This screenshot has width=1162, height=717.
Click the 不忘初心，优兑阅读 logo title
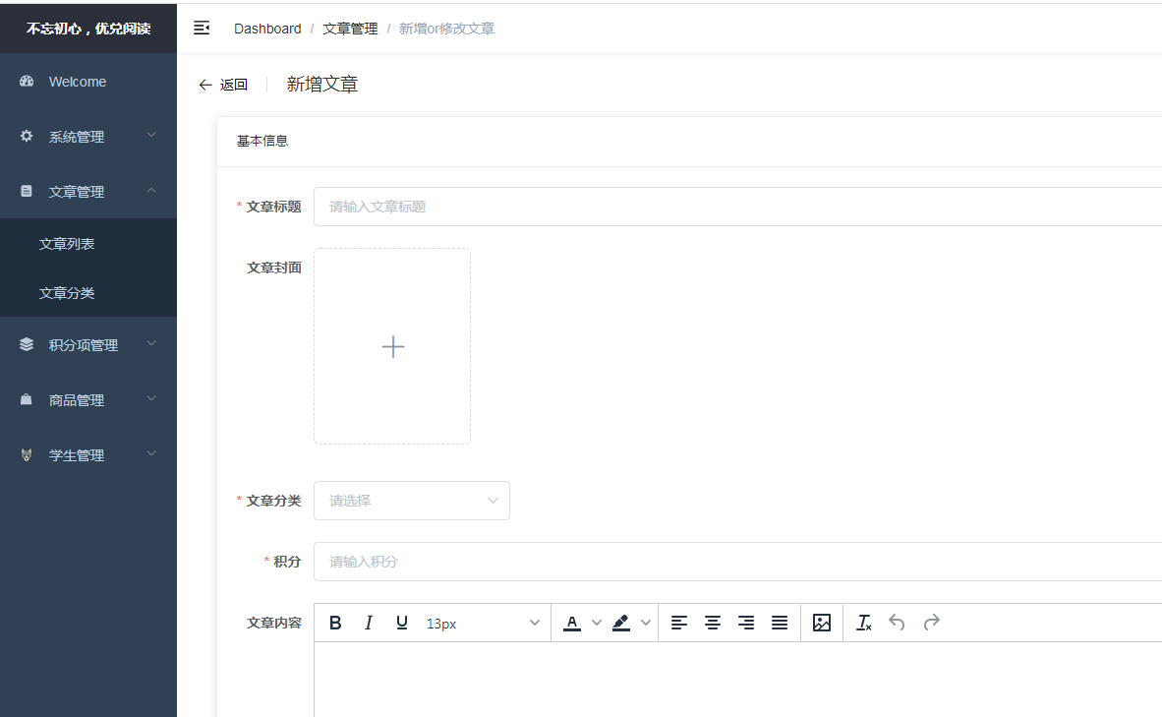click(88, 29)
